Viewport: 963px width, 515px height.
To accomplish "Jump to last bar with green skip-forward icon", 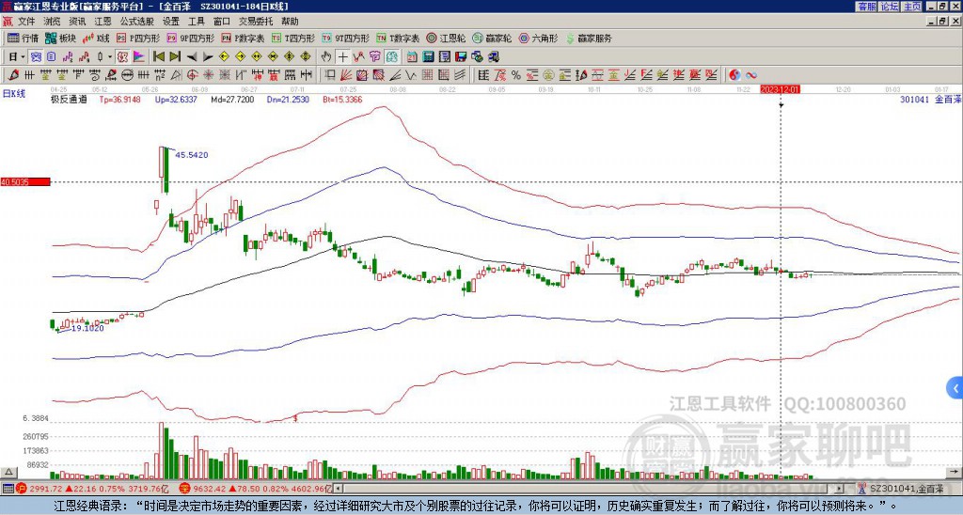I will (x=174, y=57).
